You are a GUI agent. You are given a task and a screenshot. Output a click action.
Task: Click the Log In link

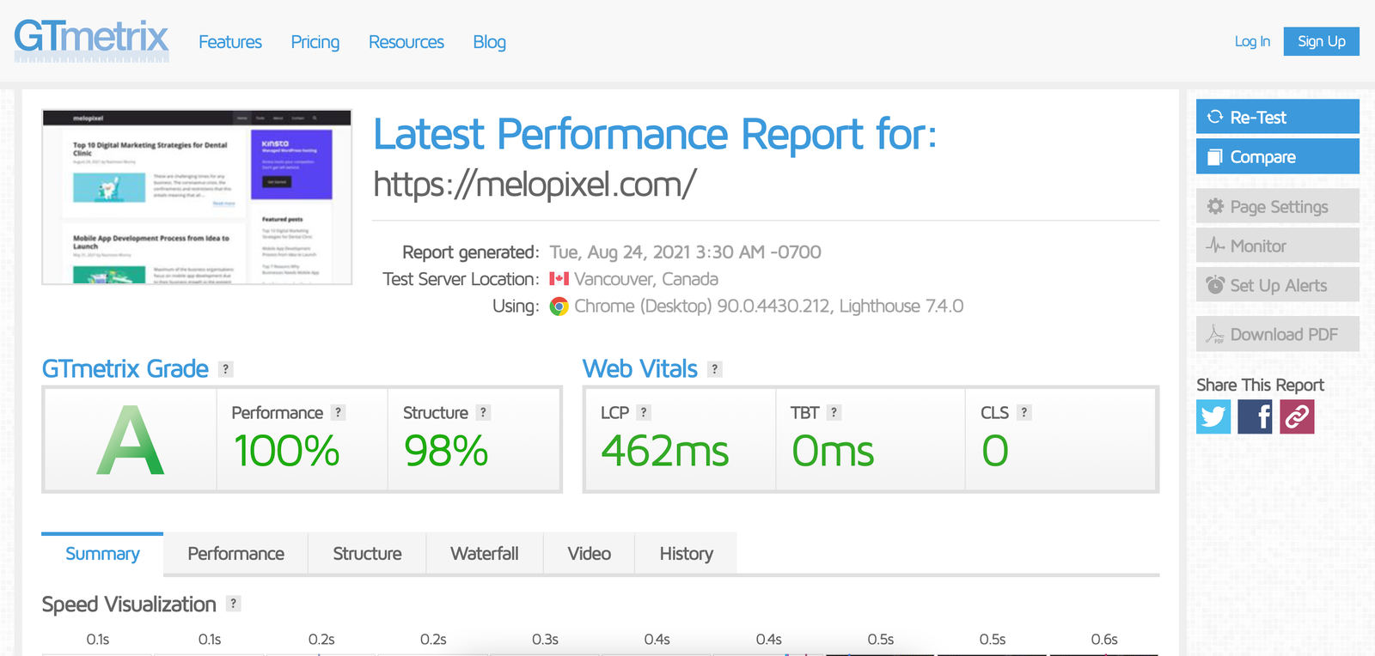pyautogui.click(x=1251, y=41)
